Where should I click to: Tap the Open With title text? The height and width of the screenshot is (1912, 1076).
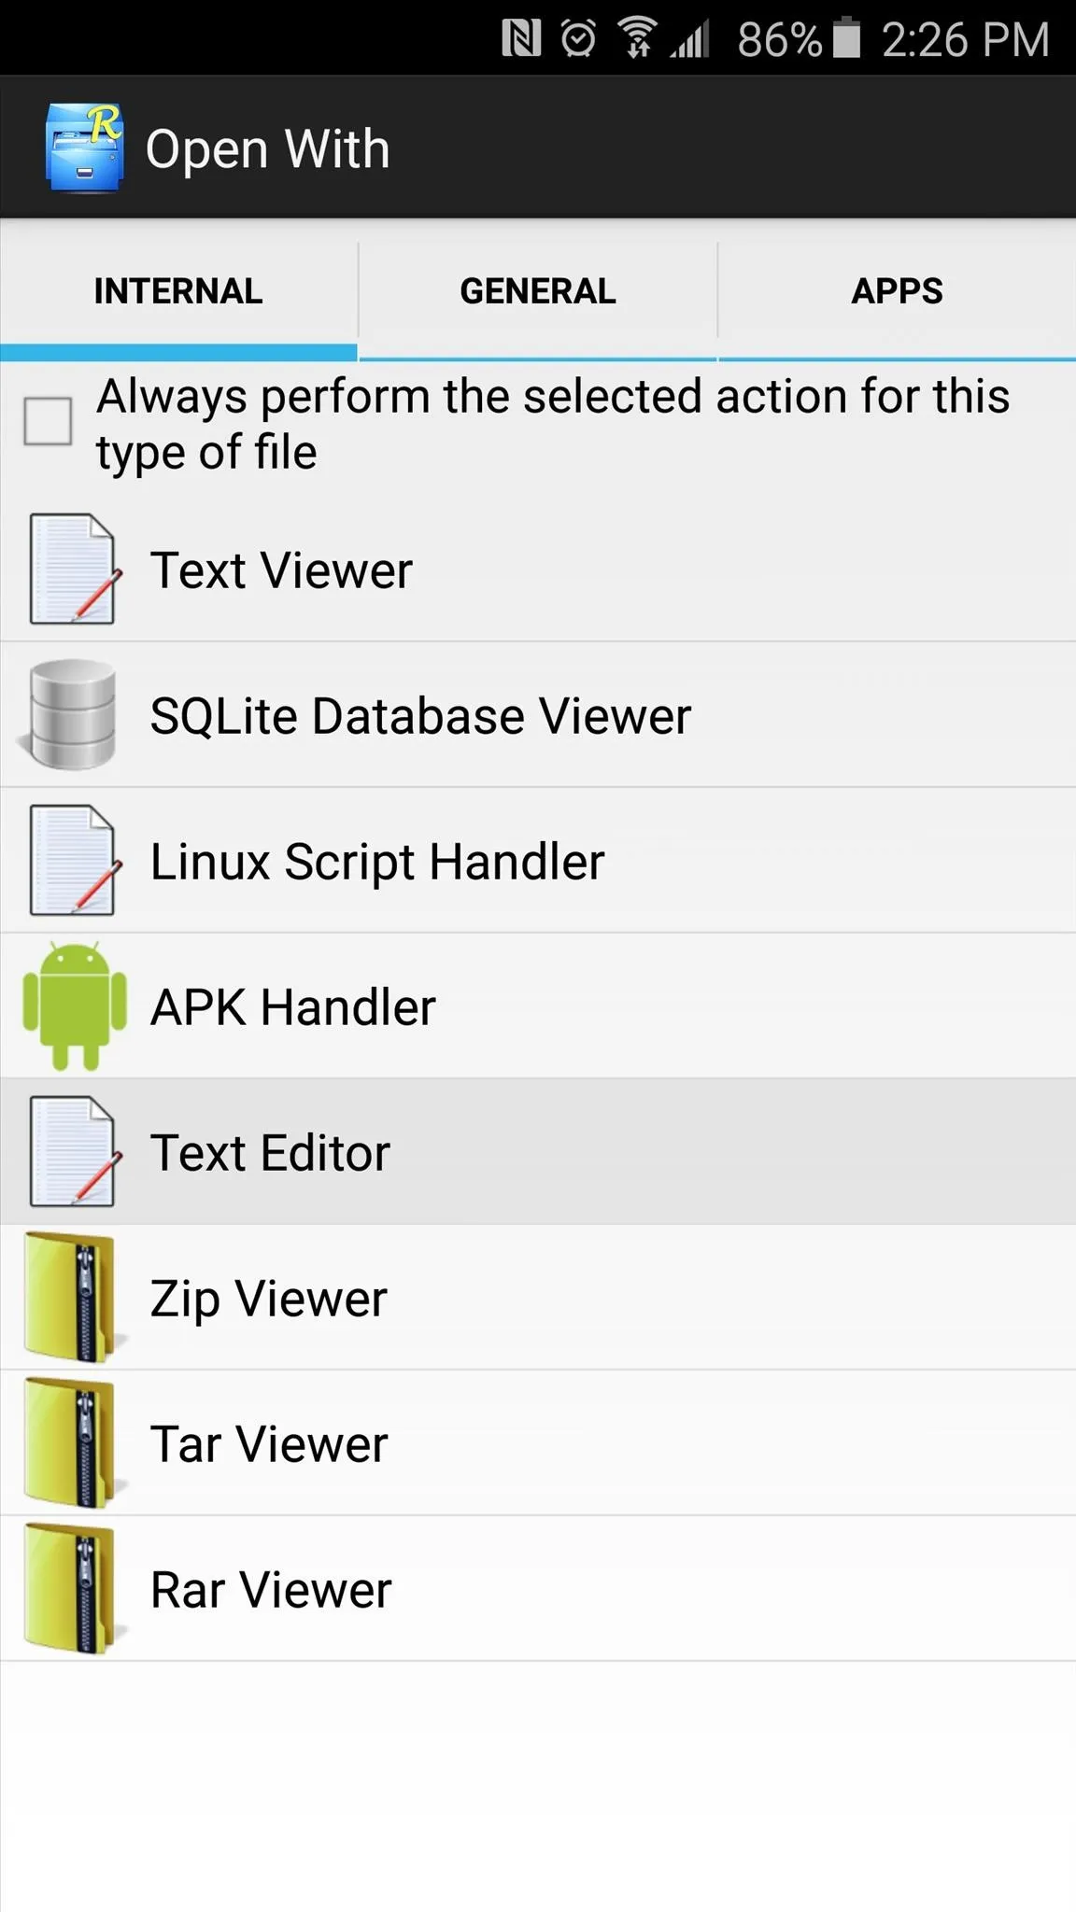pos(268,149)
